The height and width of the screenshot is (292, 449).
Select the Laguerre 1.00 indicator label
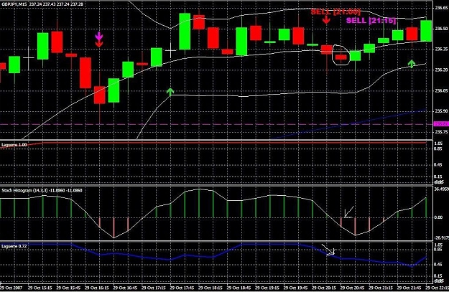pos(14,145)
